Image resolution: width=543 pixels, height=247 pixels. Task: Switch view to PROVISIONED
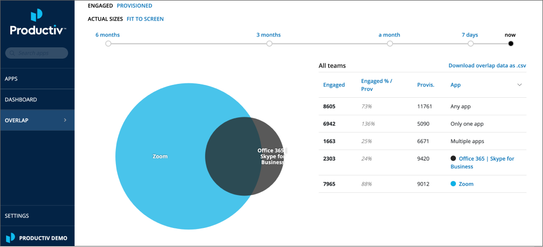pyautogui.click(x=134, y=6)
